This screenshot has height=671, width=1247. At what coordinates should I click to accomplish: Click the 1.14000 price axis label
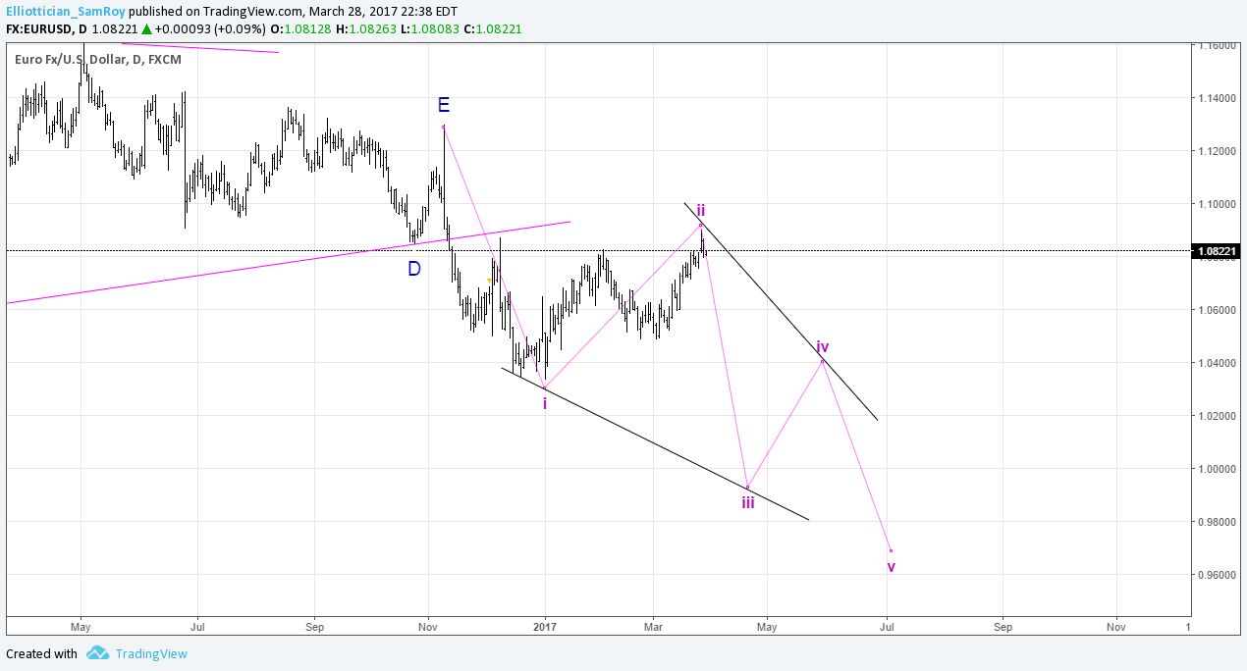(x=1215, y=98)
